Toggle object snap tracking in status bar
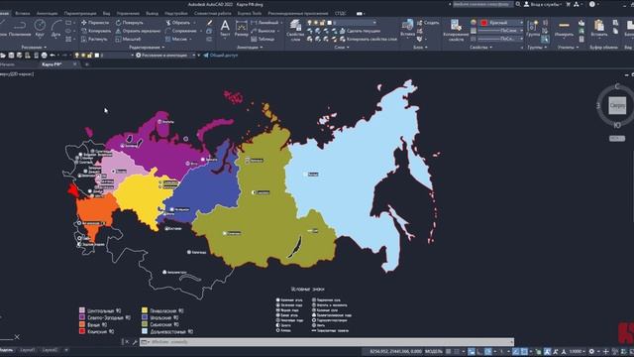Screen dimensions: 634x357 click(x=515, y=351)
